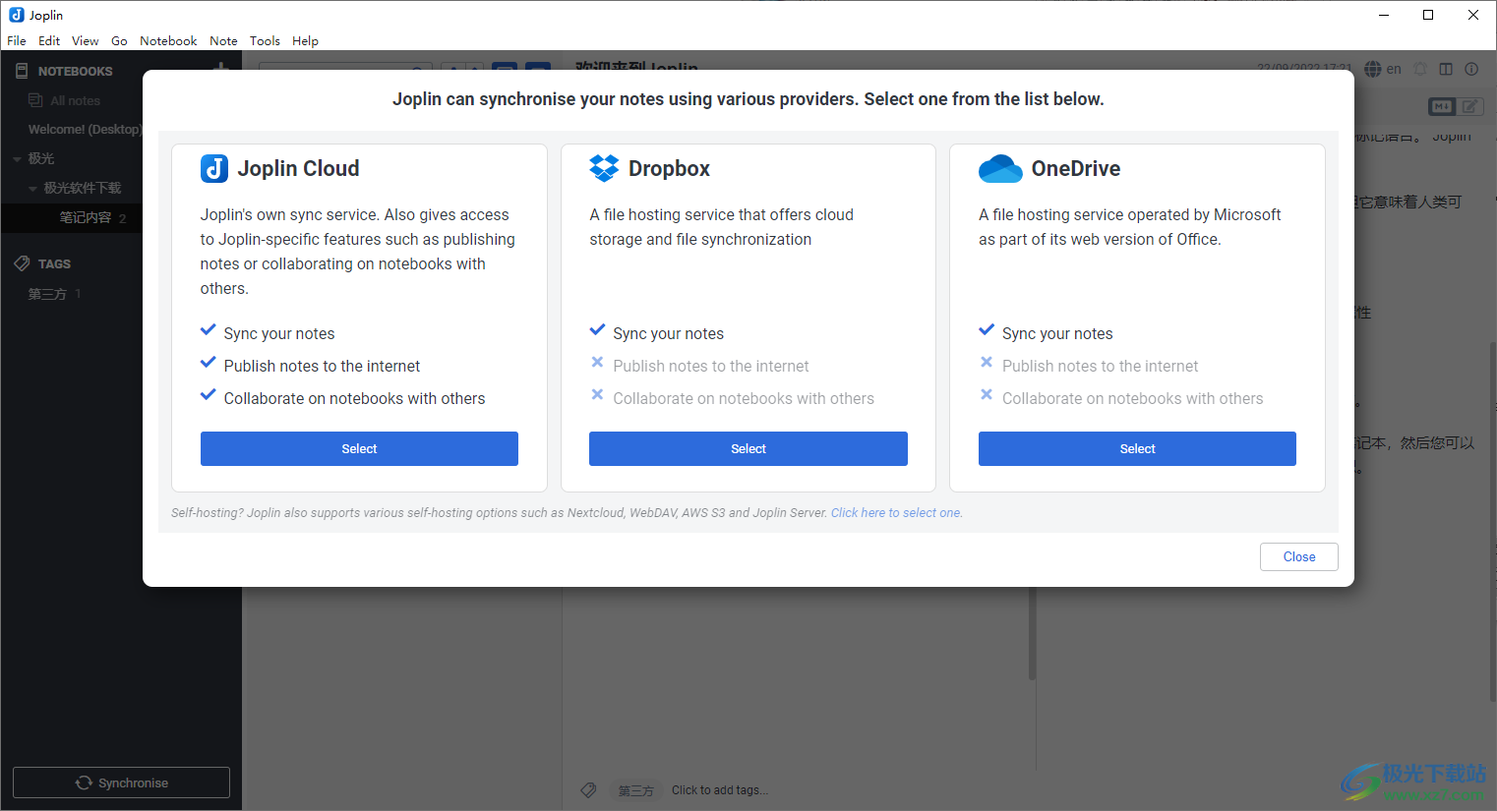Click the Tags icon in sidebar
The height and width of the screenshot is (811, 1497).
click(22, 263)
